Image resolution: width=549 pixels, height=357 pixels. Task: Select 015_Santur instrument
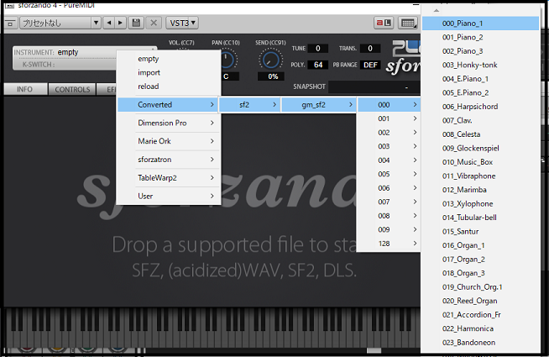[480, 232]
